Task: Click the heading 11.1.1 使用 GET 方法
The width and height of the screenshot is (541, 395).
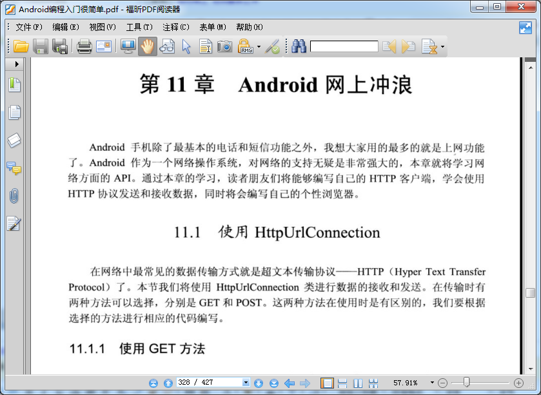Action: click(x=137, y=349)
